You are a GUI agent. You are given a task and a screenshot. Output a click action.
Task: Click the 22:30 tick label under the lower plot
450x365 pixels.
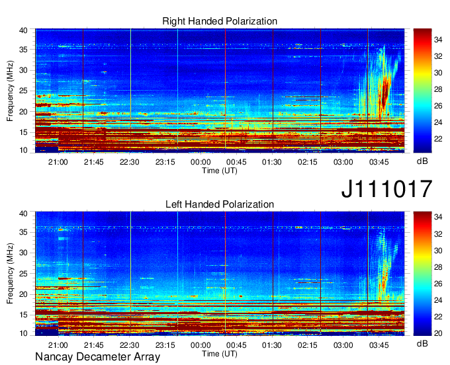[x=130, y=345]
